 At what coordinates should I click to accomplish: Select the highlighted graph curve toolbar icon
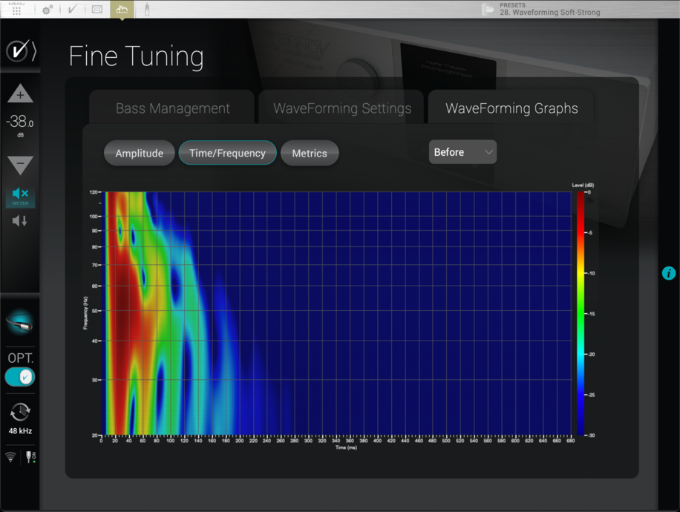(x=122, y=10)
